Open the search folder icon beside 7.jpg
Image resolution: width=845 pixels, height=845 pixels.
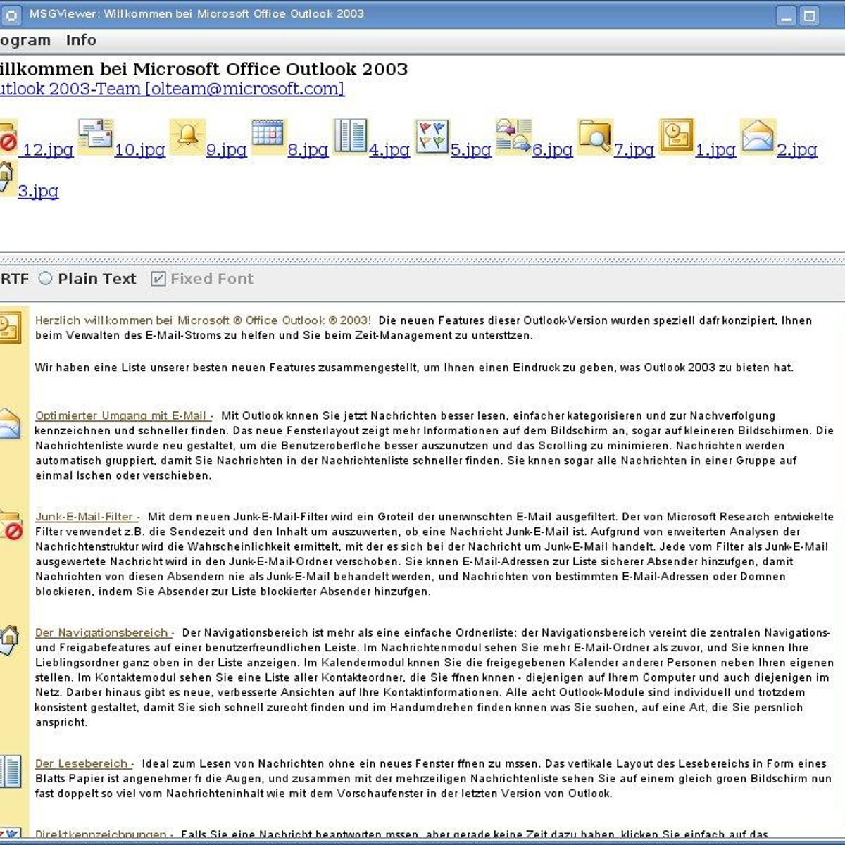[595, 137]
